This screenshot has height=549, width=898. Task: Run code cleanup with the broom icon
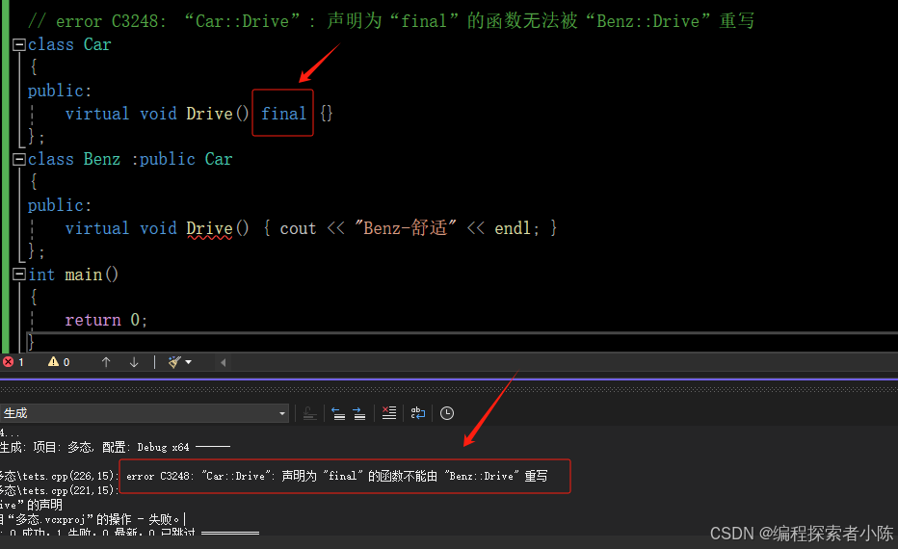coord(174,362)
